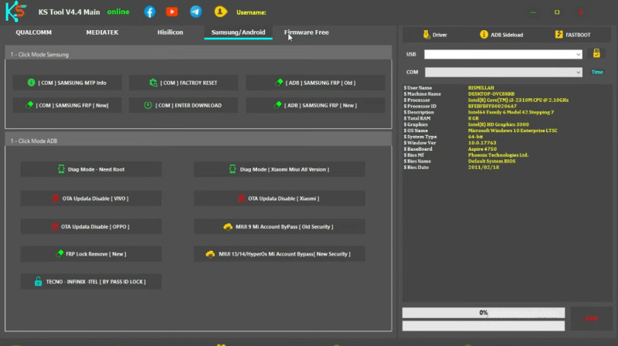The width and height of the screenshot is (618, 346).
Task: Click the yellow user account icon
Action: (x=220, y=12)
